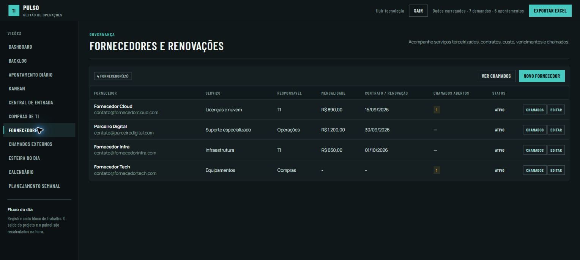Viewport: 580px width, 260px height.
Task: Switch to the Kanban view
Action: [17, 89]
